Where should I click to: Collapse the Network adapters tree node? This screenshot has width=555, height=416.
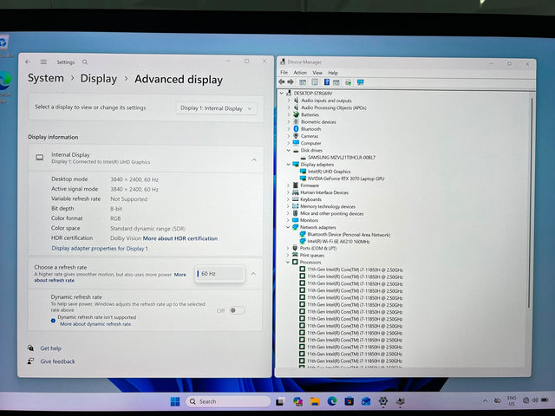coord(288,227)
